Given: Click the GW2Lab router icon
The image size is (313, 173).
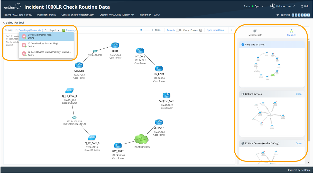Looking at the screenshot, I should click(x=79, y=65).
